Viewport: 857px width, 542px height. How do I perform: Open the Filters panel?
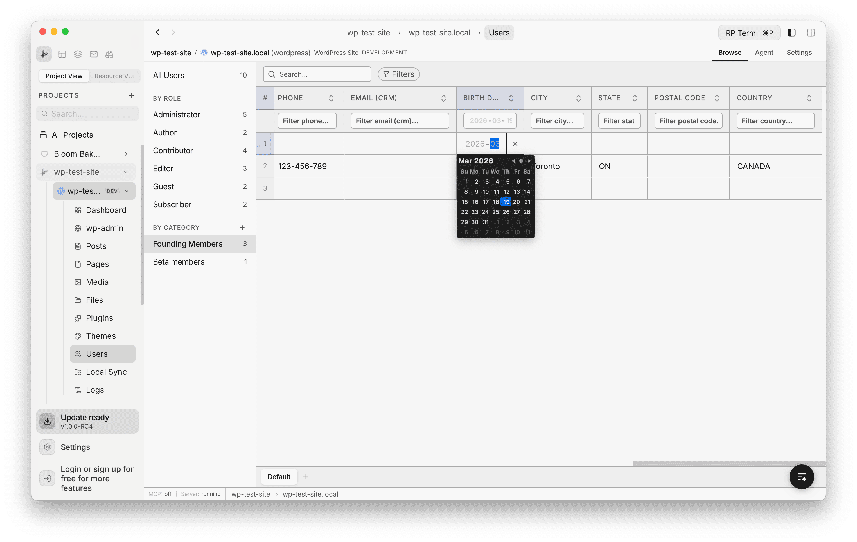coord(398,74)
